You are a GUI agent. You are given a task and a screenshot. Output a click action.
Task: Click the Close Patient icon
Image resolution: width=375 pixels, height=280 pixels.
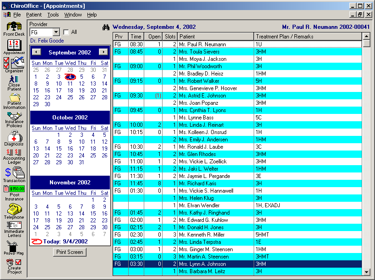click(x=14, y=83)
